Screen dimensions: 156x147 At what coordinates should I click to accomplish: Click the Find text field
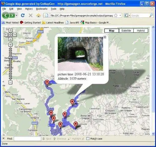pos(27,139)
